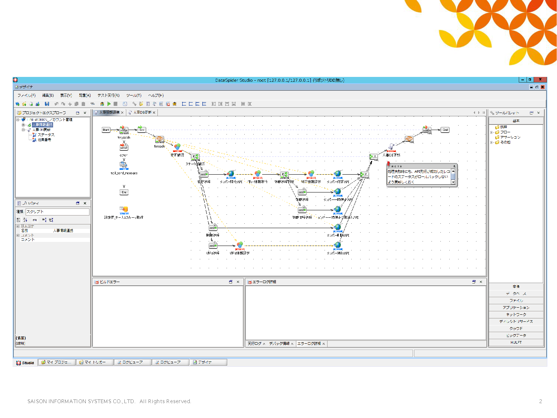
Task: Click the stop execution icon
Action: point(115,104)
